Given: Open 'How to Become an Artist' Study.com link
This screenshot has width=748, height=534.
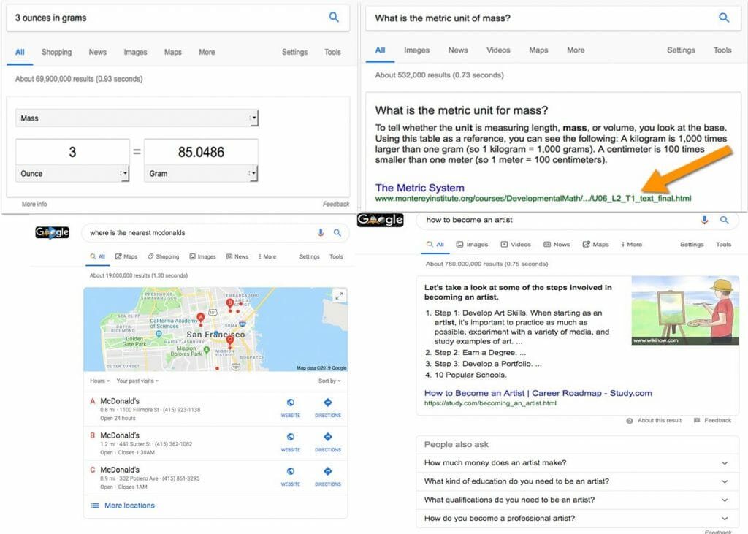Looking at the screenshot, I should 538,393.
